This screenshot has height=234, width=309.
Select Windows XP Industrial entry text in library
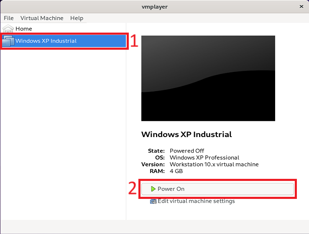pyautogui.click(x=46, y=41)
